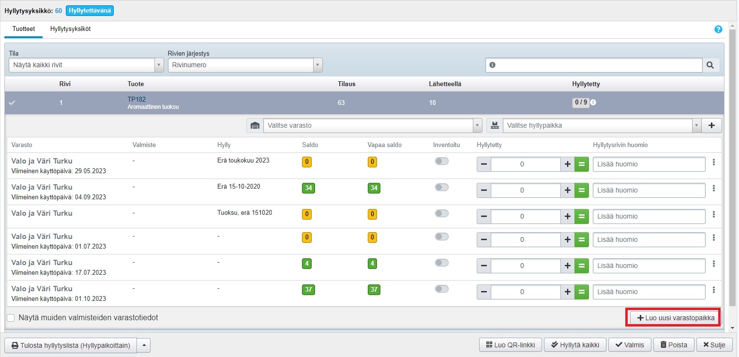Viewport: 739px width, 357px height.
Task: Click the magnifying glass search icon
Action: pos(710,65)
